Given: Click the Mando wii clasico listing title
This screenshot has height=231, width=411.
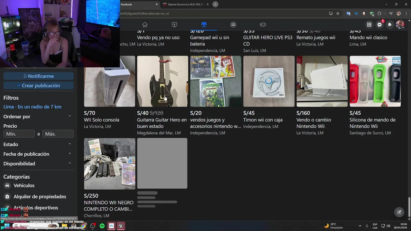Looking at the screenshot, I should point(368,38).
